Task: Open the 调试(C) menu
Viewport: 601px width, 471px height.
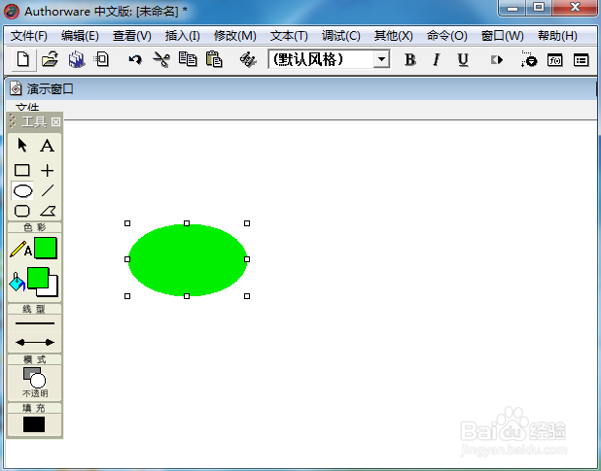Action: click(x=340, y=36)
